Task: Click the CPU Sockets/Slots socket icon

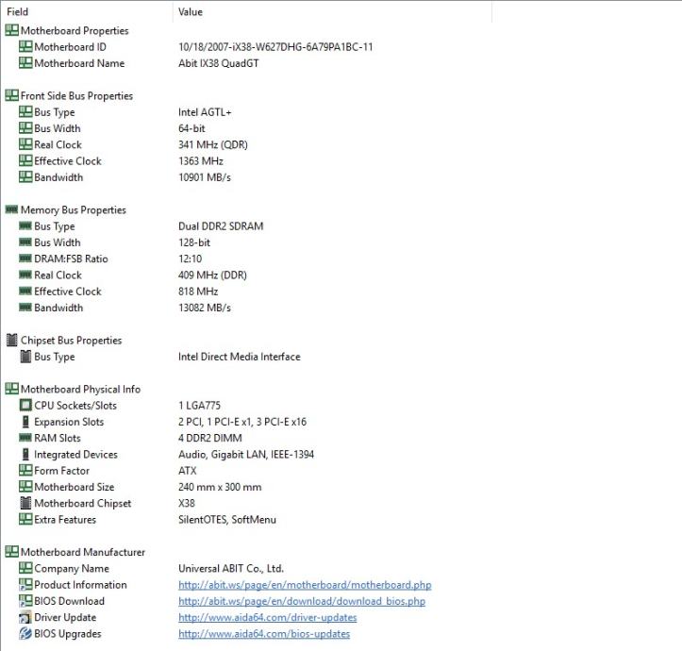Action: click(25, 405)
